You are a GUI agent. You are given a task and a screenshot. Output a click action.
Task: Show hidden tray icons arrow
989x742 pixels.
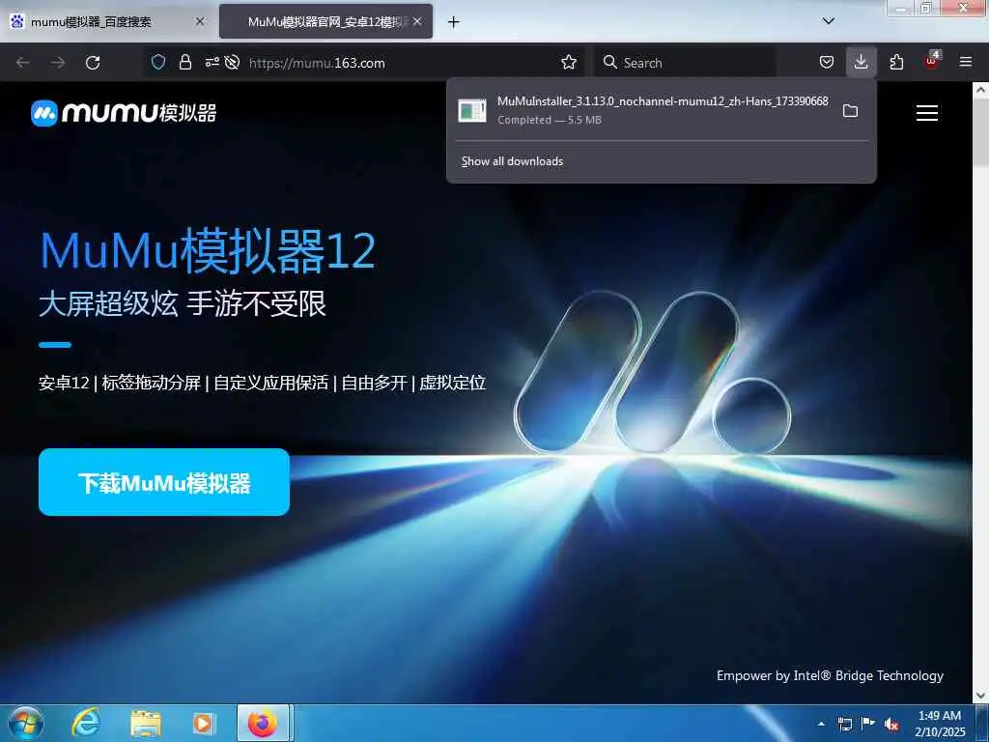point(821,724)
